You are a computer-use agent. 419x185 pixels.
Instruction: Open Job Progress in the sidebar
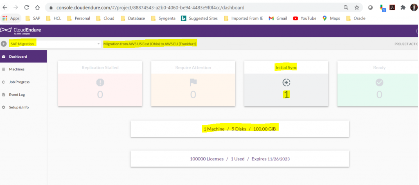coord(23,82)
